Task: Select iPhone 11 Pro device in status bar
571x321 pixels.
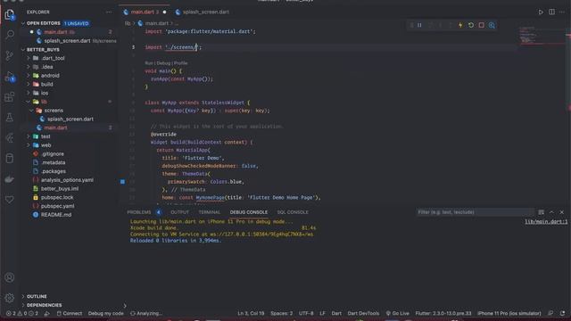Action: point(509,313)
